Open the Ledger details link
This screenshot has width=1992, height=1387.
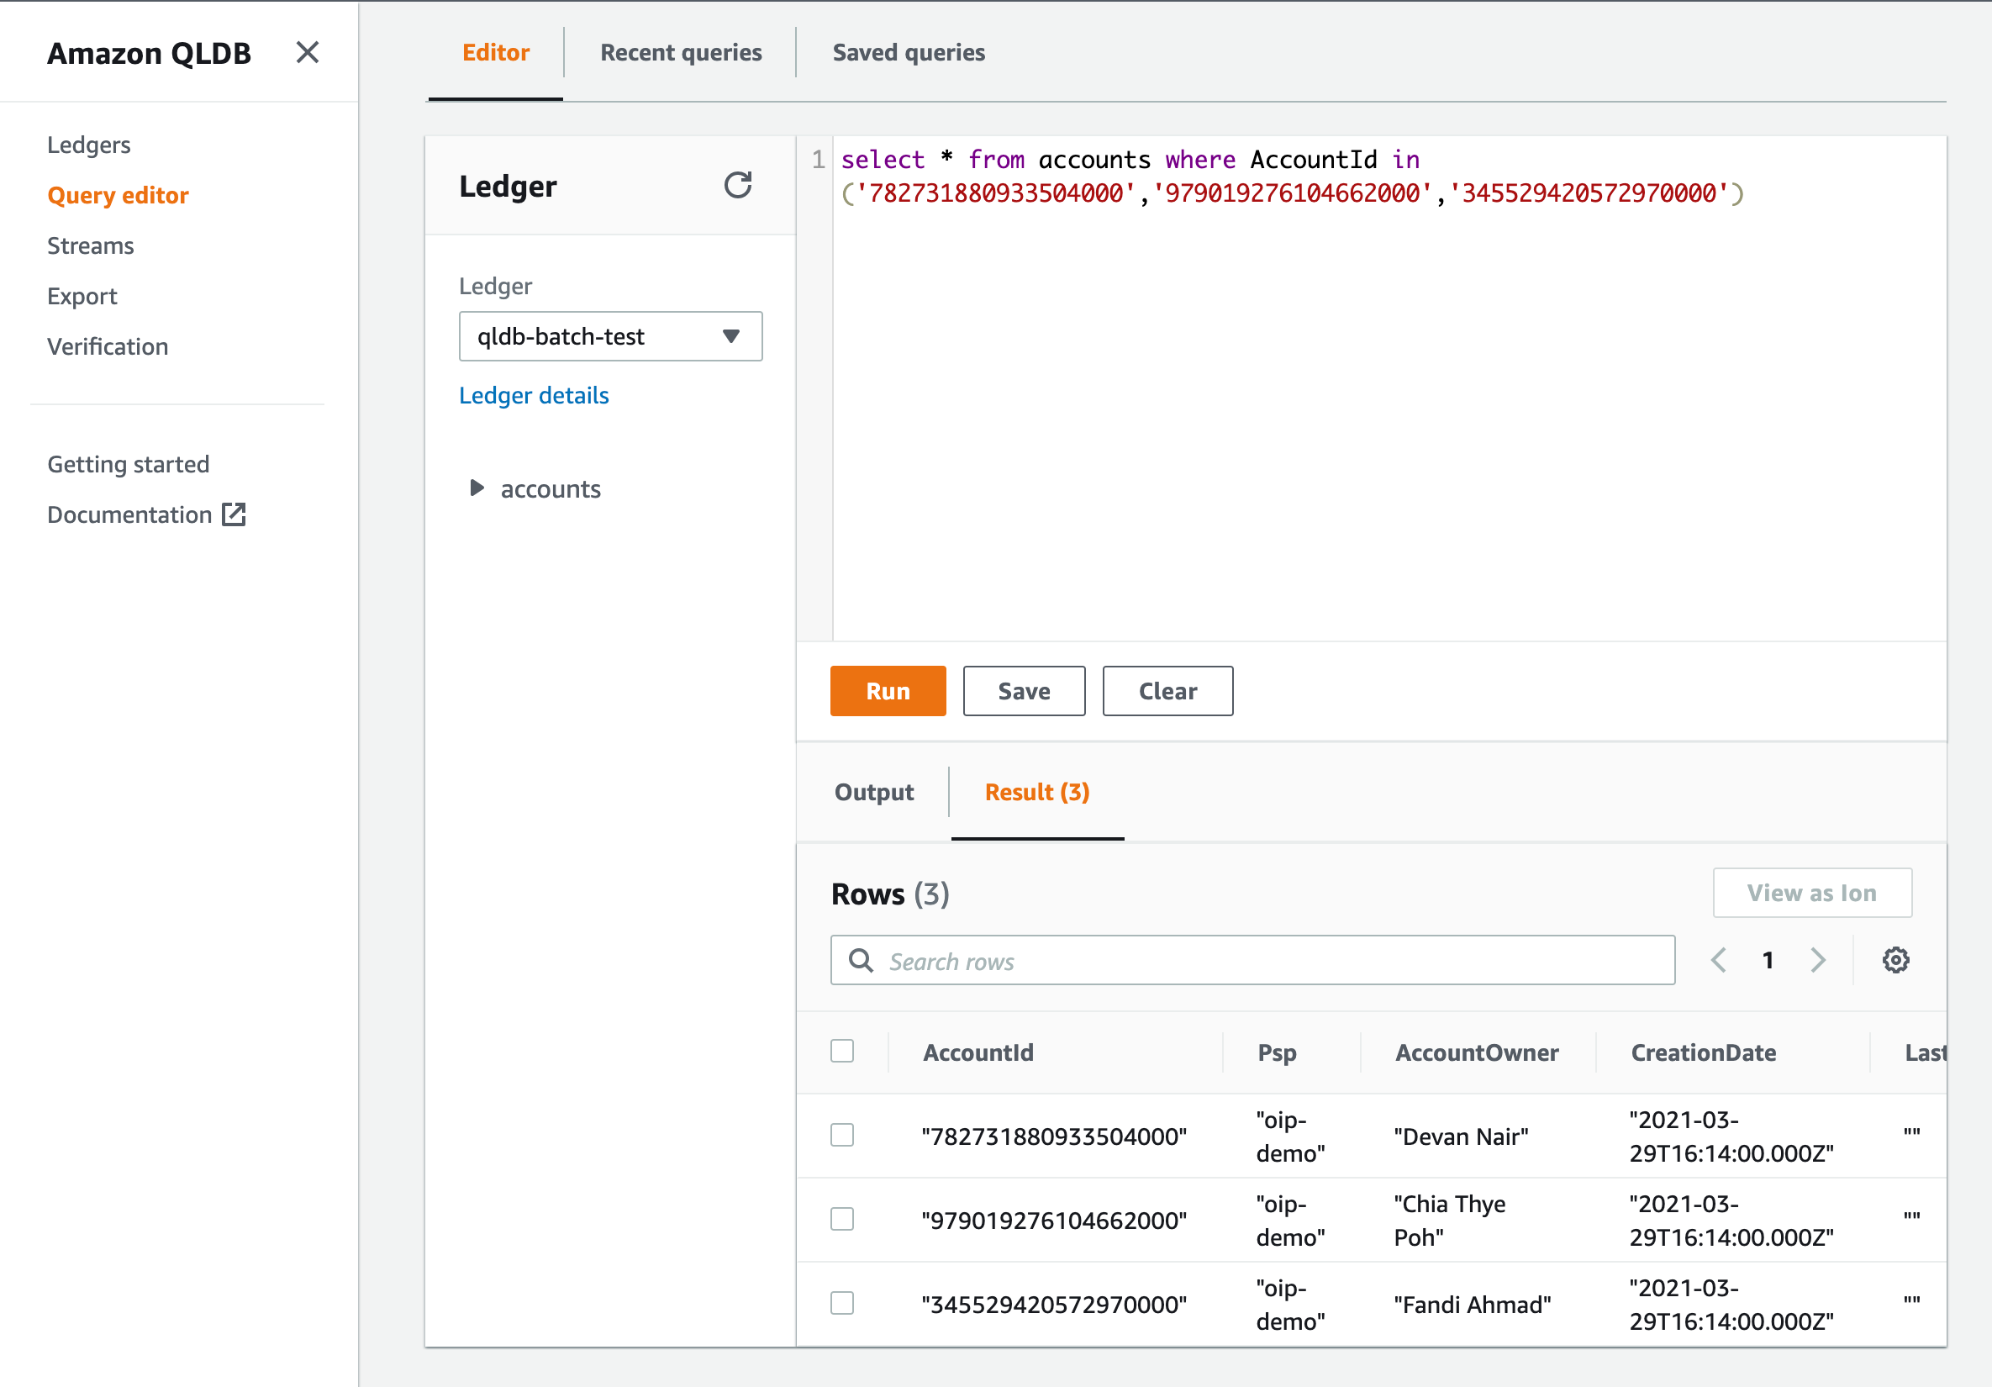(534, 395)
